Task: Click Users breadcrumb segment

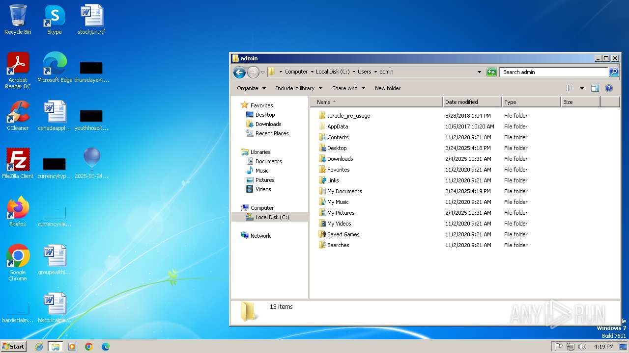Action: pos(364,72)
